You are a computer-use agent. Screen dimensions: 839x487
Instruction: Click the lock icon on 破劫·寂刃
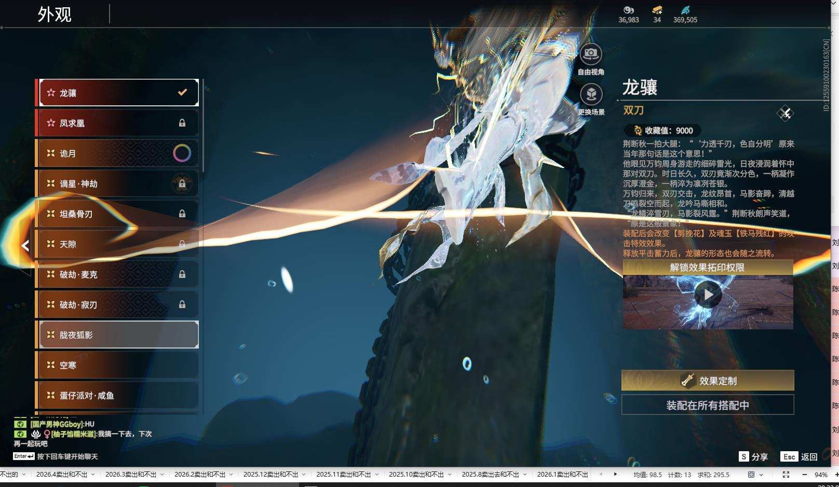pos(182,304)
